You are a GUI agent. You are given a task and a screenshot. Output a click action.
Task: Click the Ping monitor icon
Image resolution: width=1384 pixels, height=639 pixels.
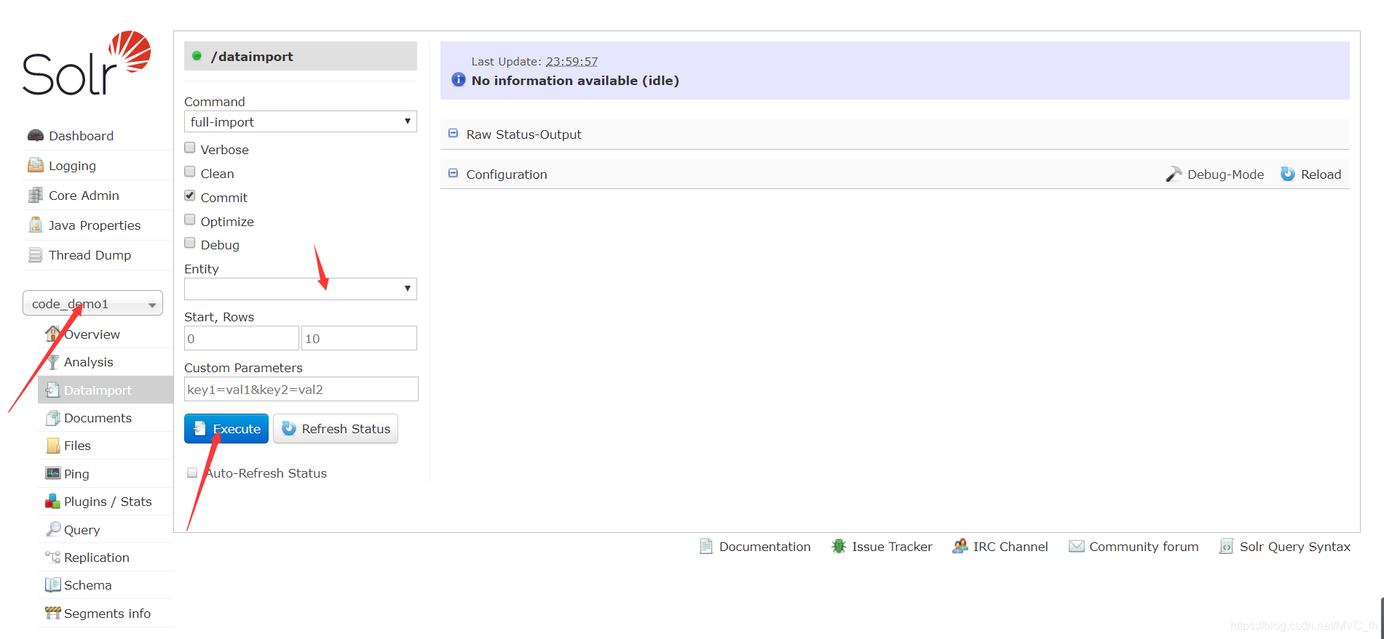pyautogui.click(x=52, y=473)
